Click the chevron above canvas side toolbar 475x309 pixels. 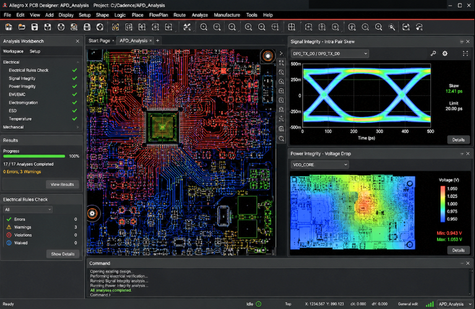(x=281, y=53)
